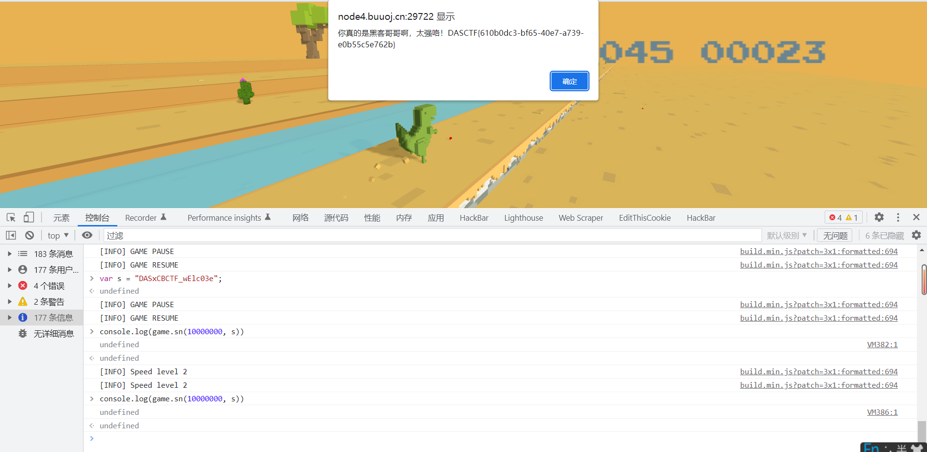Click the red errors icon in sidebar
This screenshot has width=927, height=452.
tap(23, 285)
